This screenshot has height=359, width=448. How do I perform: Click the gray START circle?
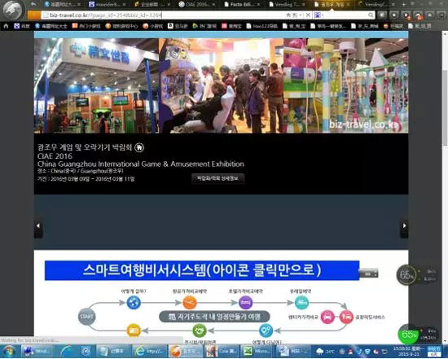(x=87, y=317)
